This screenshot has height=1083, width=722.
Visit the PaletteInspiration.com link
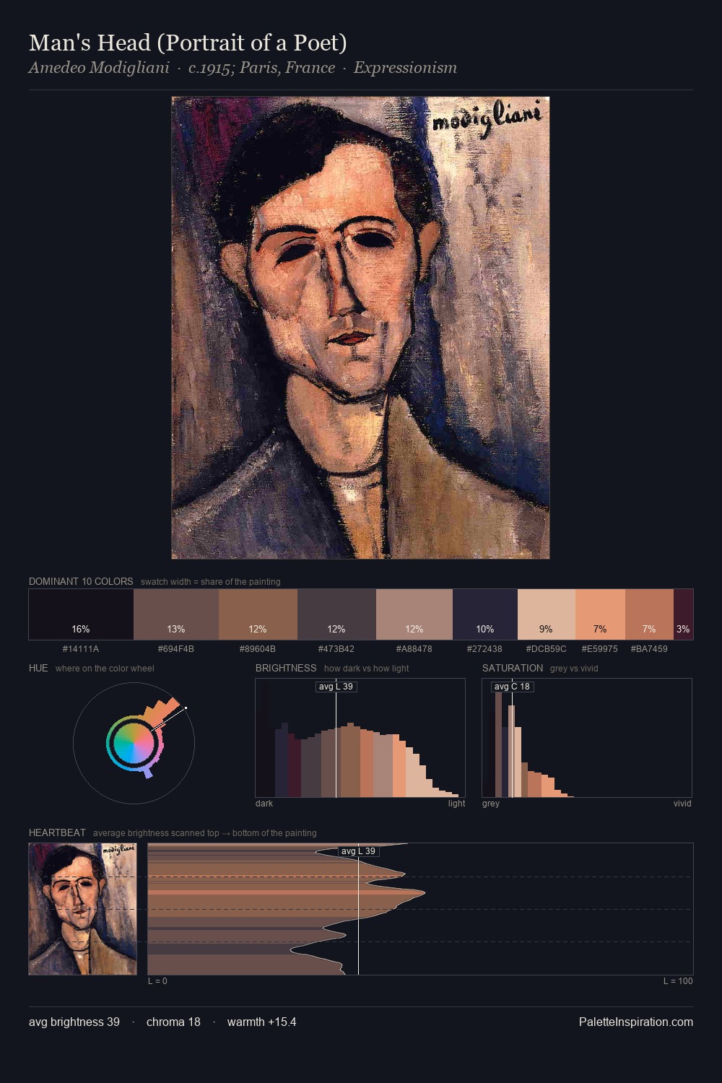click(x=636, y=1022)
